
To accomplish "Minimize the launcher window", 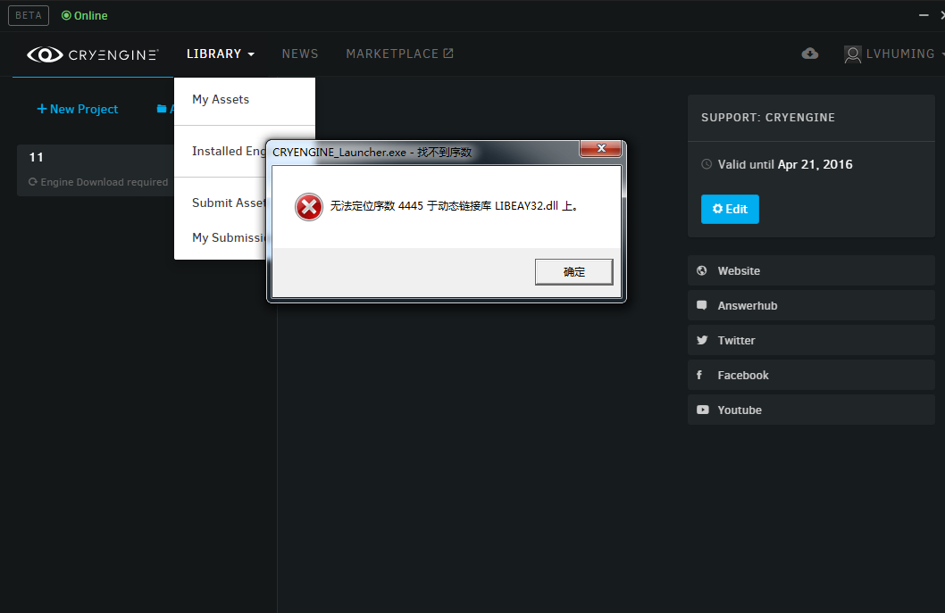I will pyautogui.click(x=924, y=15).
